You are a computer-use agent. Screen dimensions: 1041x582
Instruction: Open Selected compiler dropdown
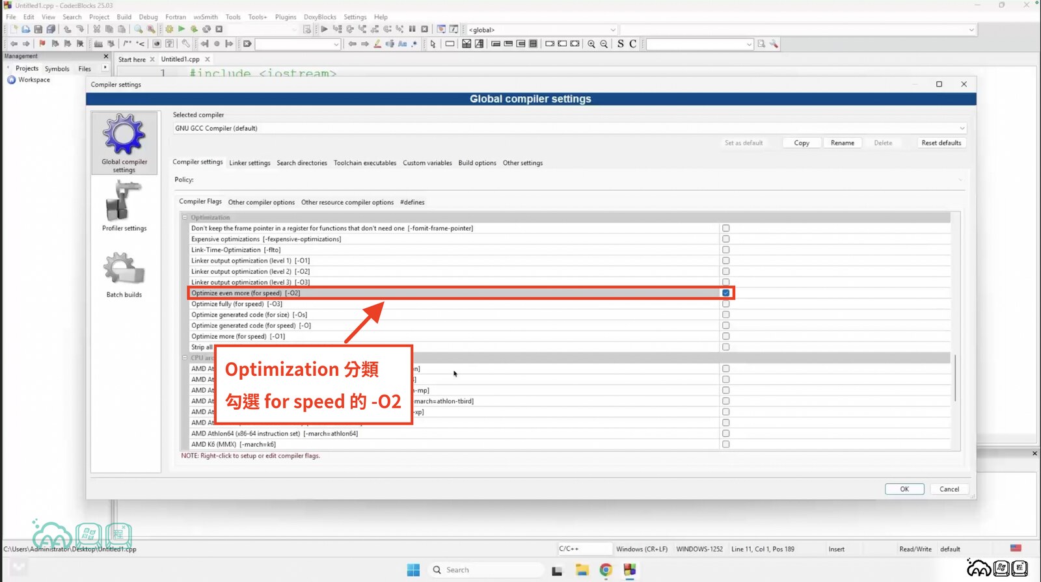(569, 128)
